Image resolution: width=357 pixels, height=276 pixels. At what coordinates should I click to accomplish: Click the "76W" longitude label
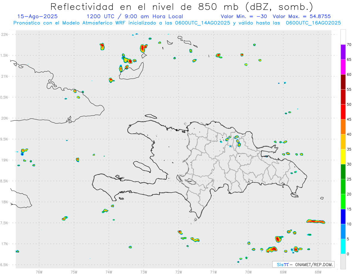[x=39, y=272]
